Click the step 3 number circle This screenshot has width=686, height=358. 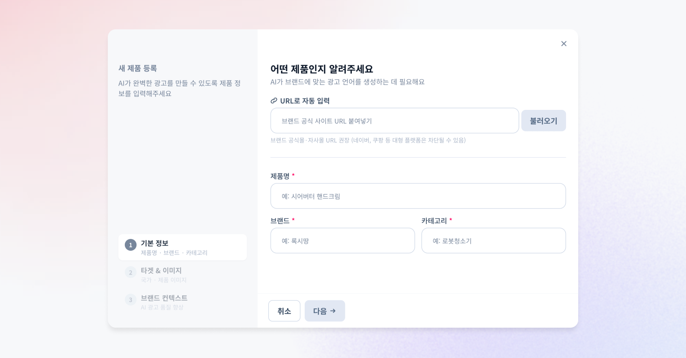(131, 300)
